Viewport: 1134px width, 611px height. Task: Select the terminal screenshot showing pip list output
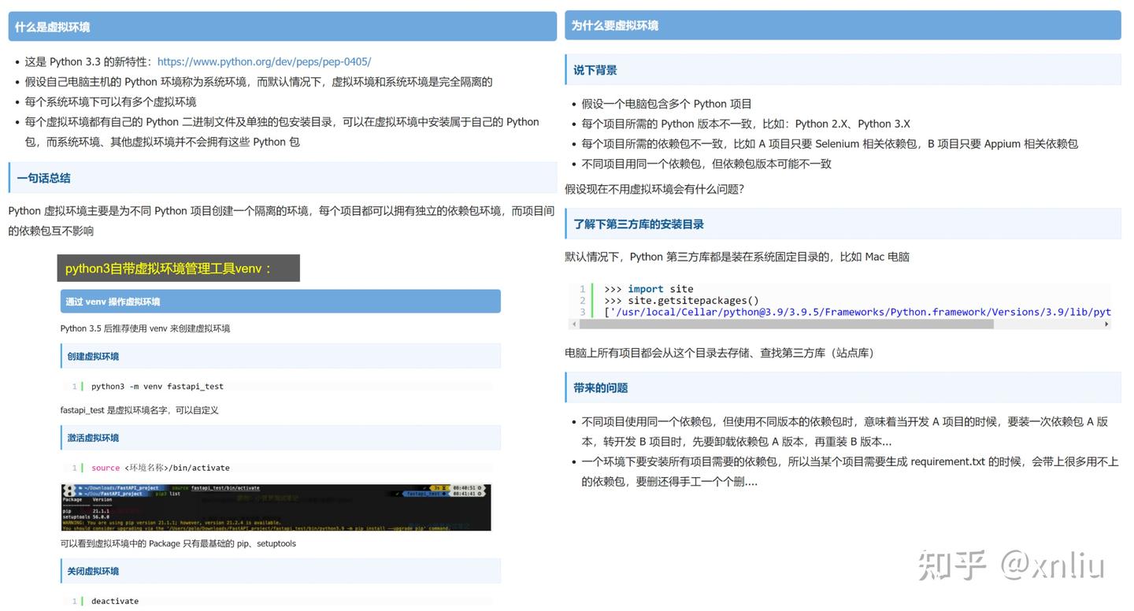click(x=275, y=506)
